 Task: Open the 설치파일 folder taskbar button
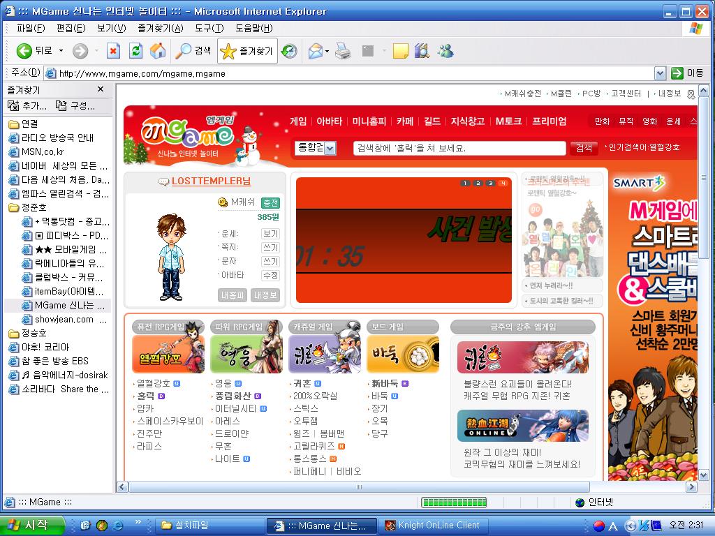tap(209, 526)
